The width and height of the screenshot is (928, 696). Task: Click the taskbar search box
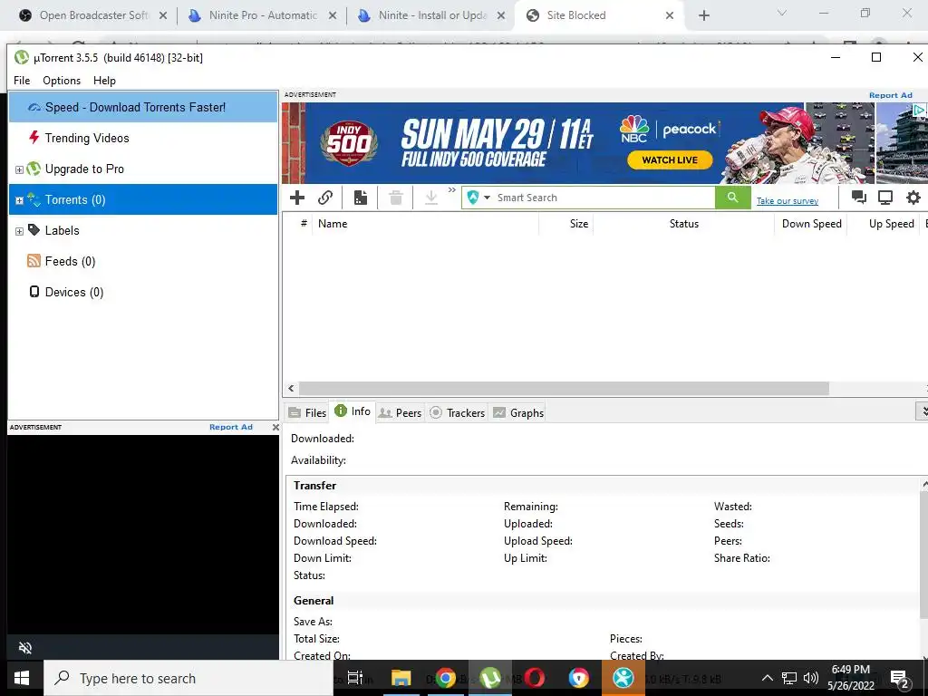point(188,678)
